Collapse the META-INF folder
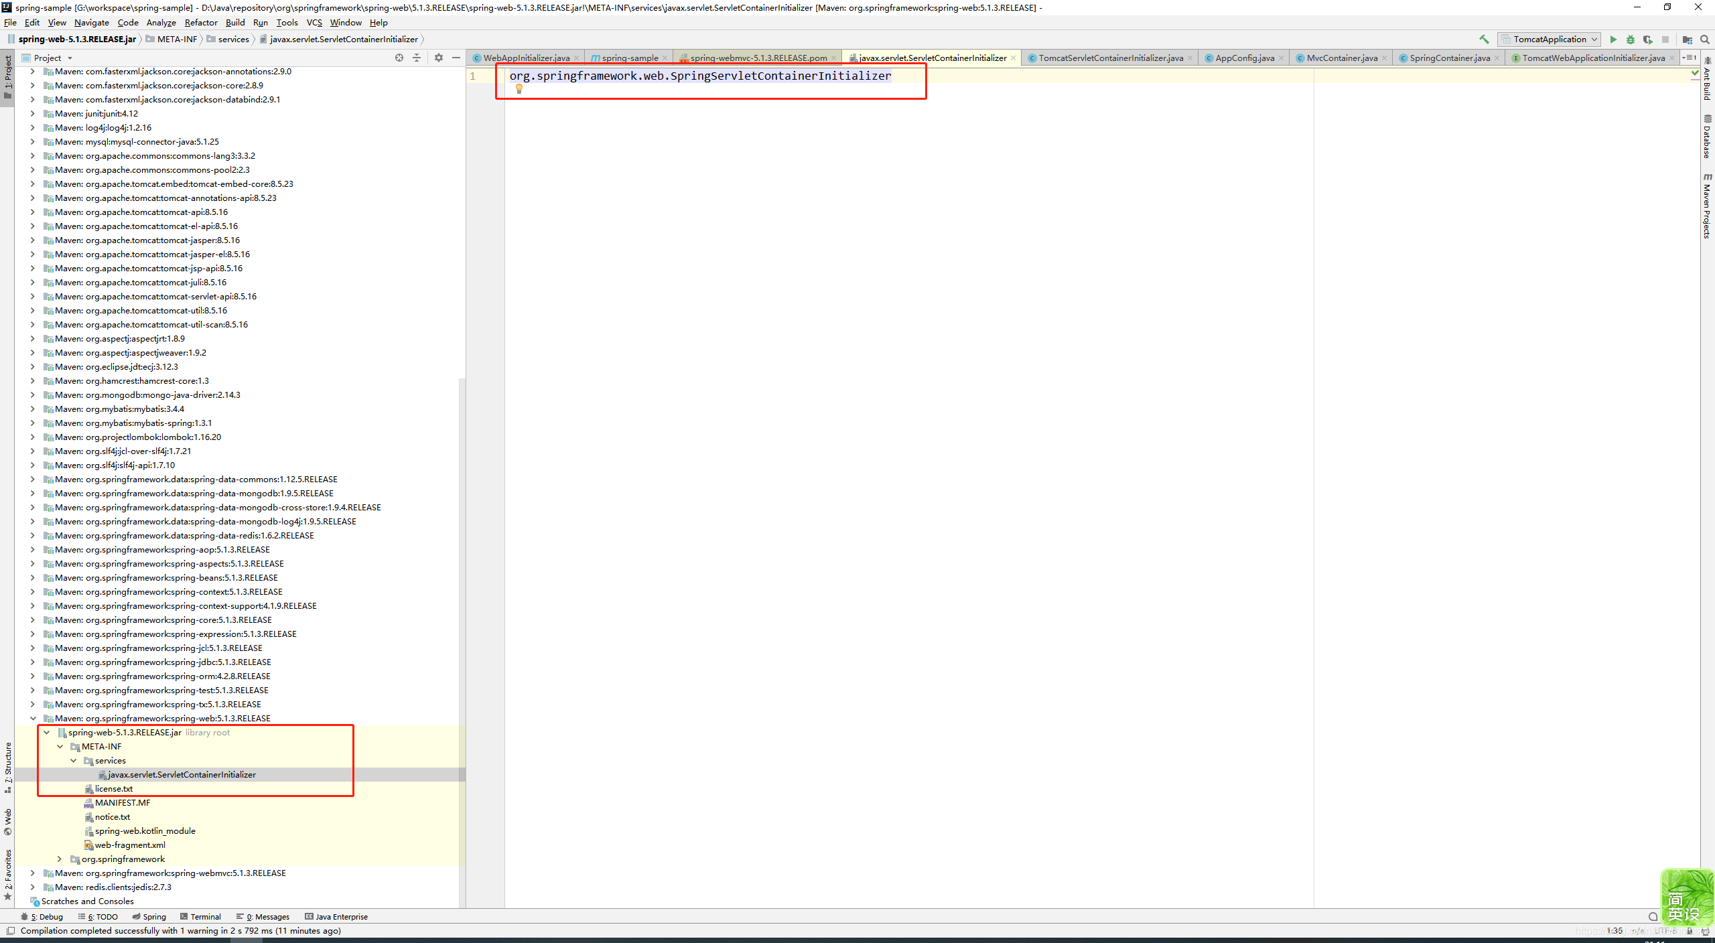 (x=60, y=747)
